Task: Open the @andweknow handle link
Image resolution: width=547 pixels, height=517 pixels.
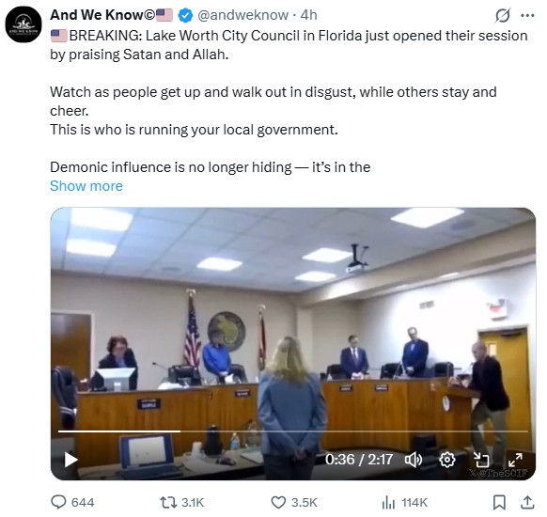Action: click(242, 15)
